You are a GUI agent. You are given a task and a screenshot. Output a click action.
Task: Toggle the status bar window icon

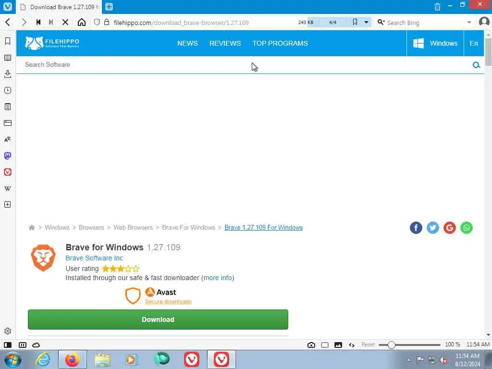point(325,345)
